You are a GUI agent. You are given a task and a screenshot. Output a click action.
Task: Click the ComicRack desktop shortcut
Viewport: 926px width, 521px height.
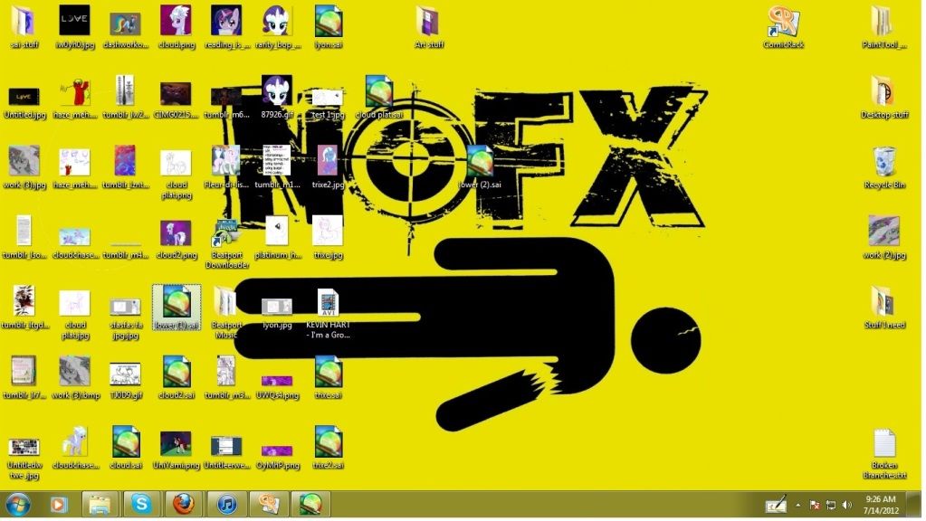tap(783, 26)
